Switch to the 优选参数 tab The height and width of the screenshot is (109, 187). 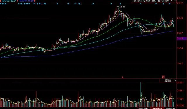pos(143,108)
